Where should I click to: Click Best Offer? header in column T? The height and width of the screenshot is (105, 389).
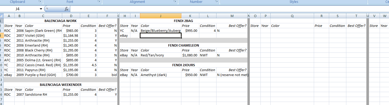pos(356,26)
